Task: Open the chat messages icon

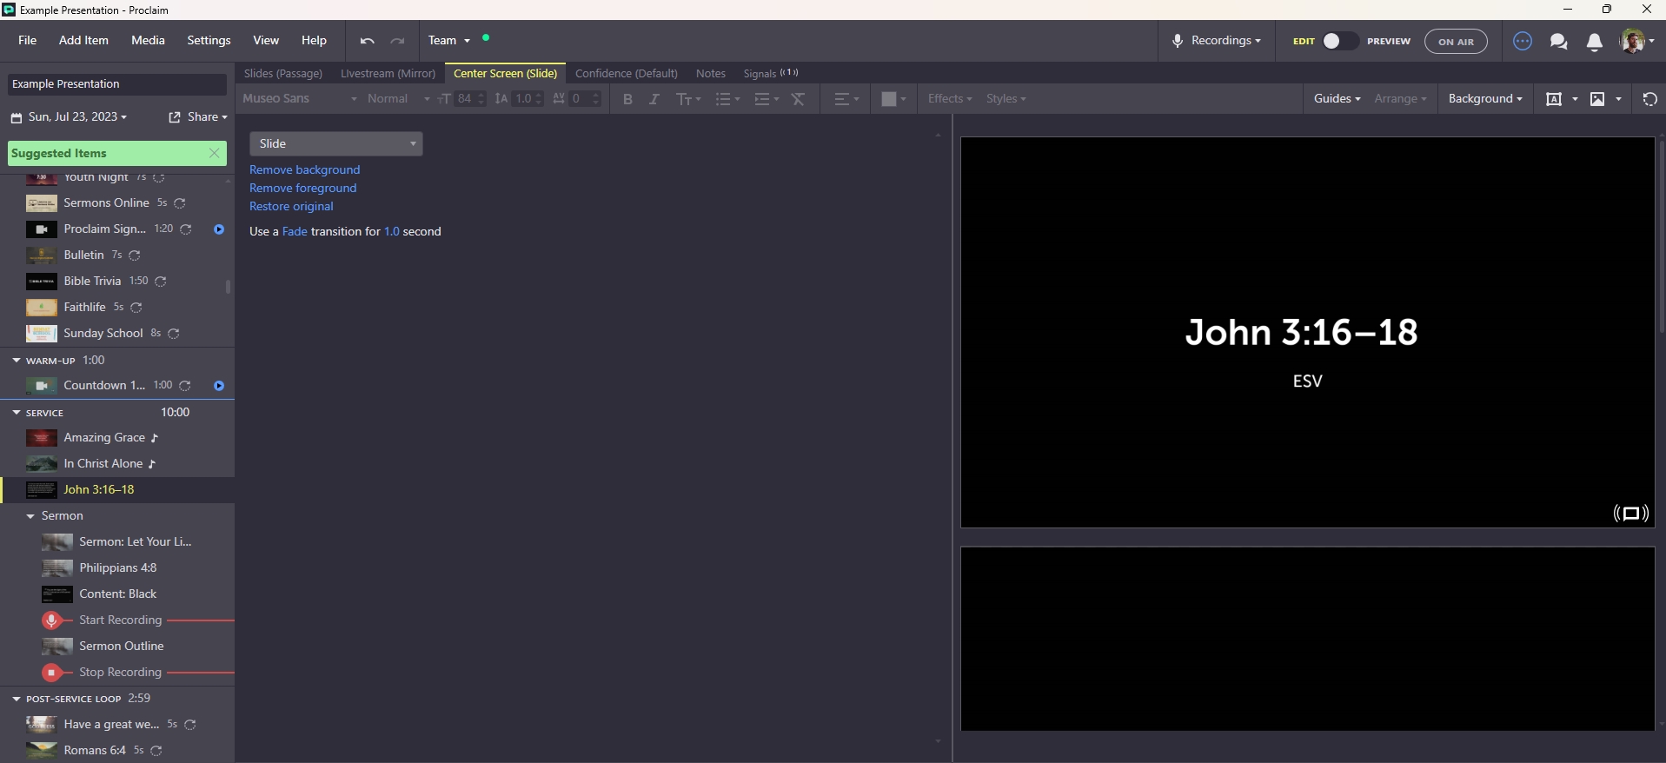Action: click(1558, 42)
